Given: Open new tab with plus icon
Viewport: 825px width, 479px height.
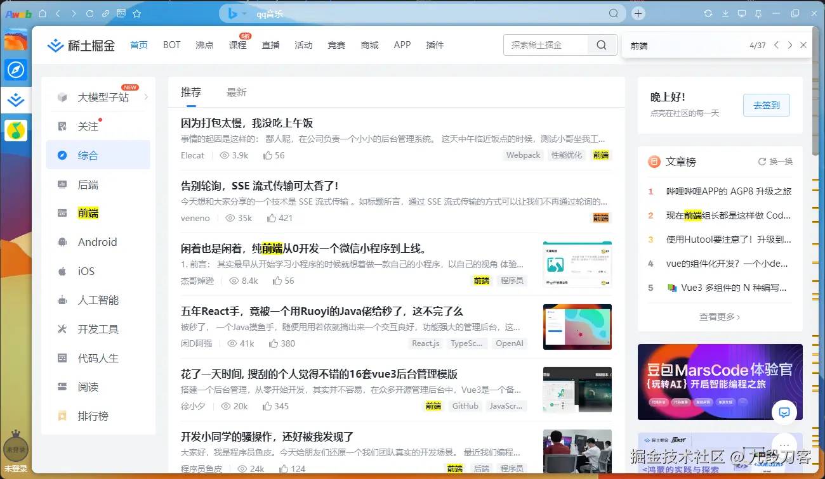Looking at the screenshot, I should (638, 13).
